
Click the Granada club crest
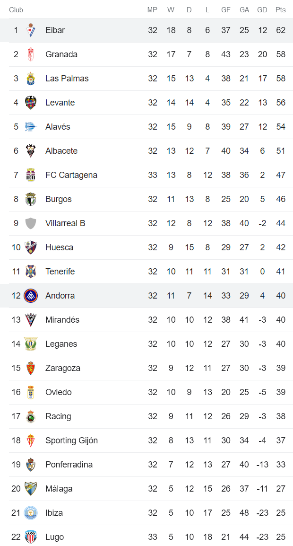tap(31, 54)
